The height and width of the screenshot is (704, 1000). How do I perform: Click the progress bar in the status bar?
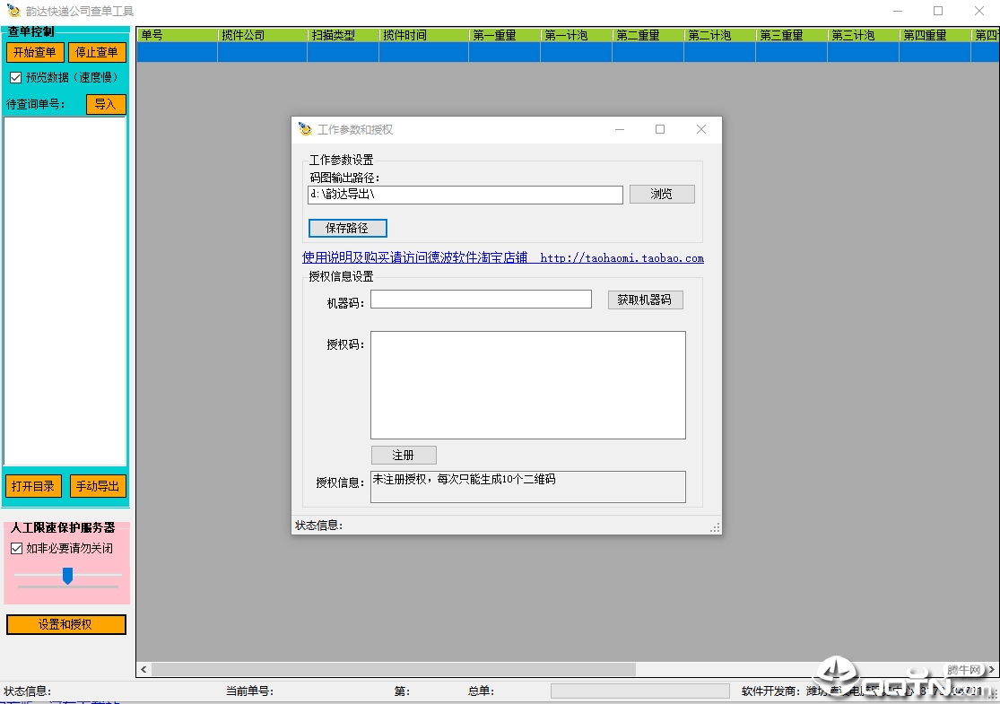point(640,691)
